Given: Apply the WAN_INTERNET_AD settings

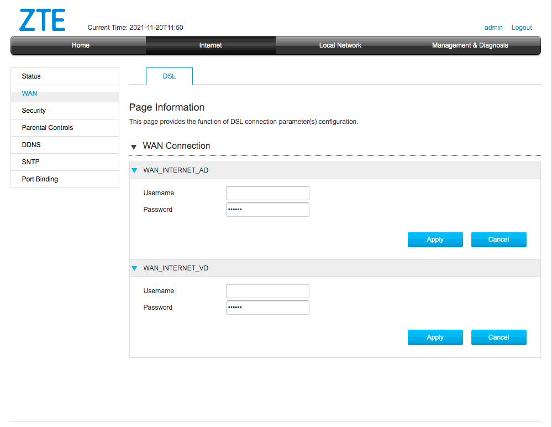Looking at the screenshot, I should tap(435, 239).
